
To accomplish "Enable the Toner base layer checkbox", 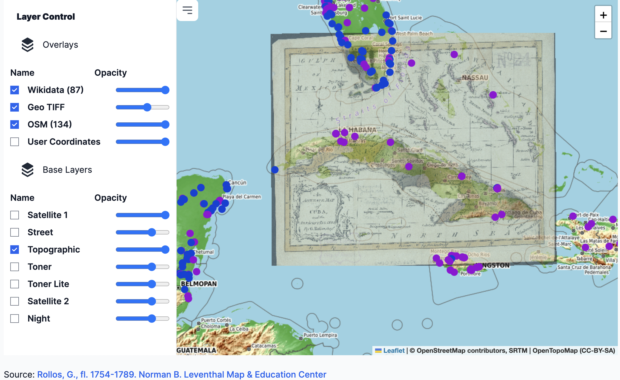I will (x=15, y=267).
